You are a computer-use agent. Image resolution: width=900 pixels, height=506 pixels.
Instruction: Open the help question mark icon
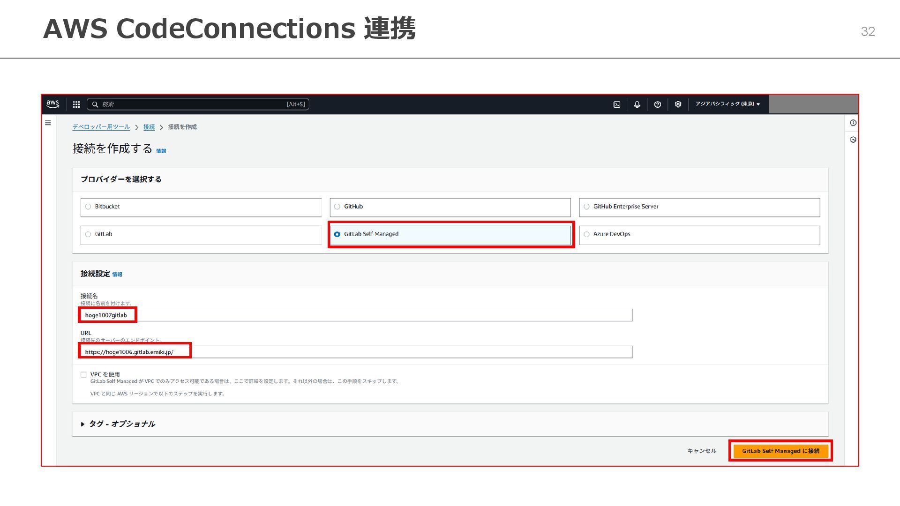point(658,104)
